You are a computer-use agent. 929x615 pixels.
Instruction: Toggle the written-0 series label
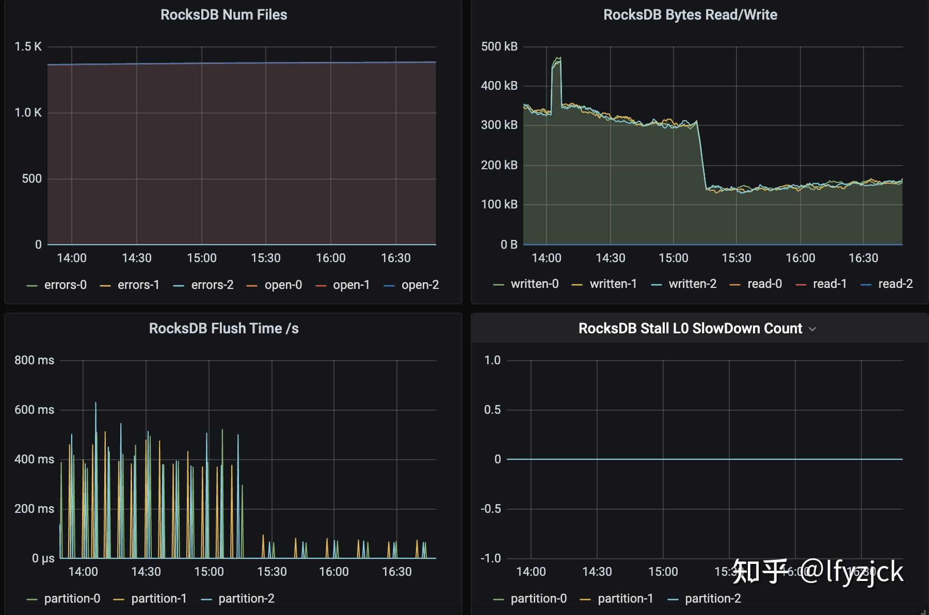535,284
